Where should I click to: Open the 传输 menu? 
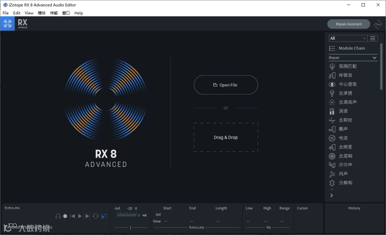54,13
